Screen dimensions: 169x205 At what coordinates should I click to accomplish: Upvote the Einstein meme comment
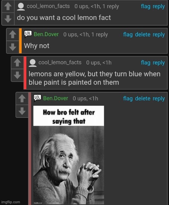pyautogui.click(x=22, y=98)
